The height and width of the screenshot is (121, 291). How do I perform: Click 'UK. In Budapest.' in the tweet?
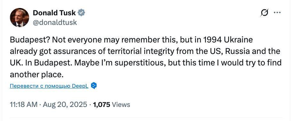click(41, 63)
